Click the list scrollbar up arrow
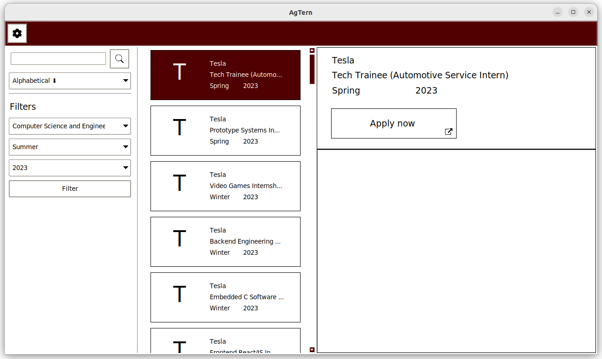The width and height of the screenshot is (602, 359). click(x=312, y=50)
